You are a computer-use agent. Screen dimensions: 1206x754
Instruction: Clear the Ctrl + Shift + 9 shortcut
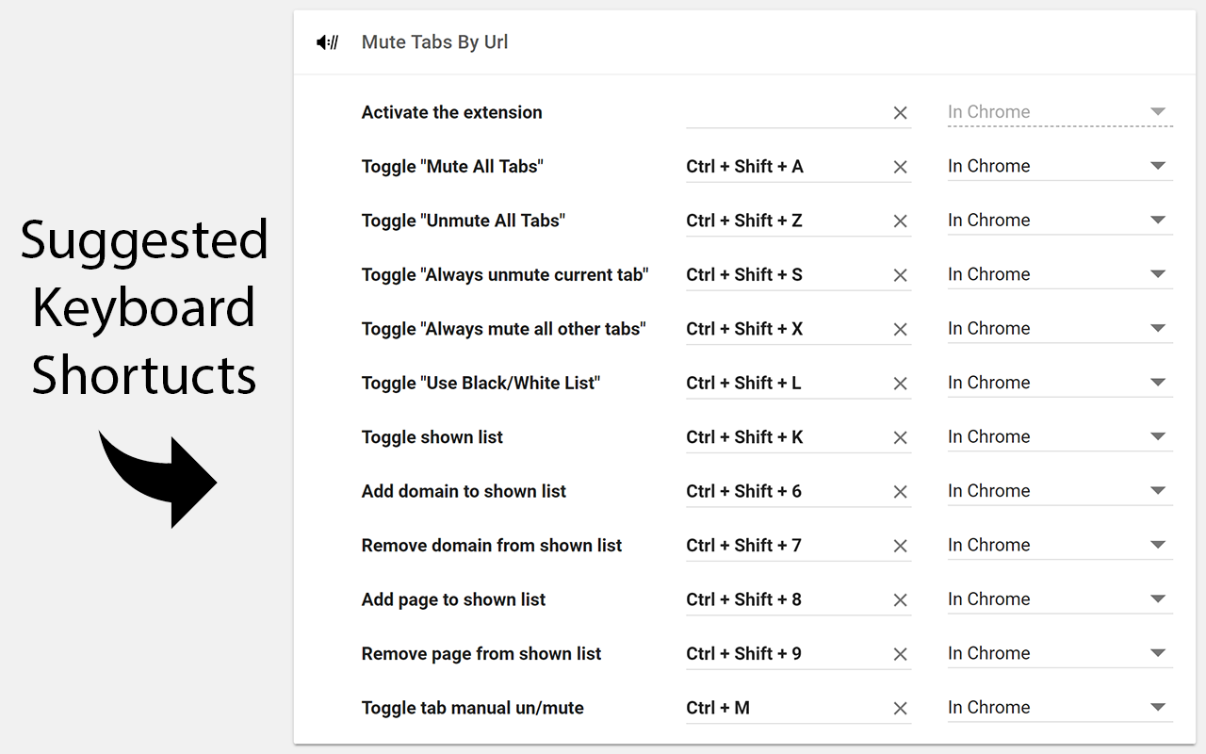[x=900, y=655]
